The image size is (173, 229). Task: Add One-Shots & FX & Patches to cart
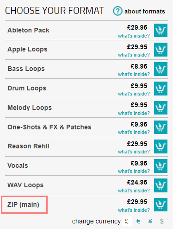[x=161, y=127]
